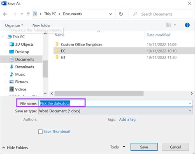Image resolution: width=195 pixels, height=154 pixels.
Task: Select the Custom Office Templates folder
Action: pos(81,44)
